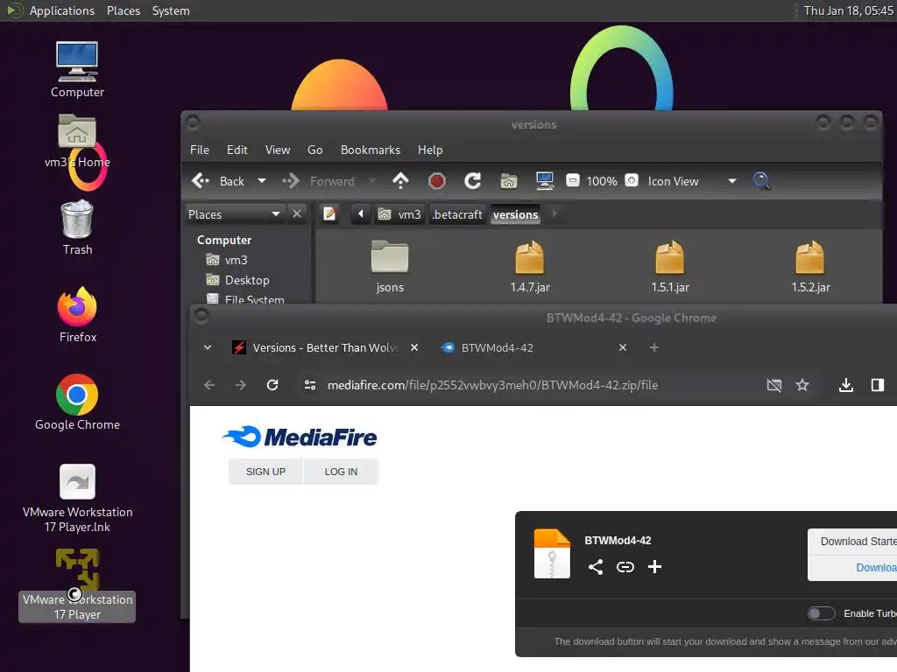Select the 1.4.7.jar file
Image resolution: width=897 pixels, height=672 pixels.
[530, 266]
